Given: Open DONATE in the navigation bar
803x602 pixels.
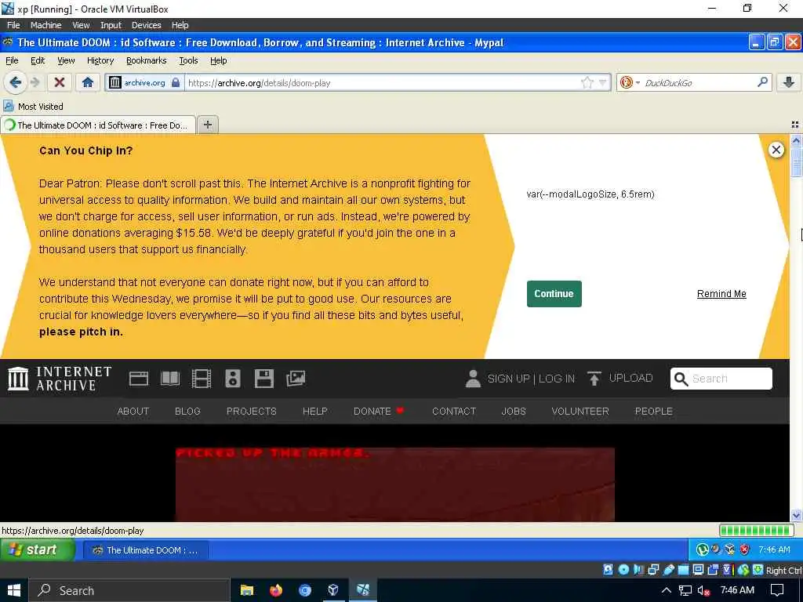Looking at the screenshot, I should click(x=379, y=411).
